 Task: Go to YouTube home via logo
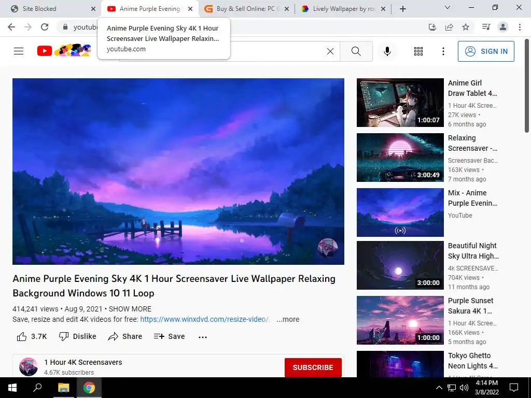64,50
